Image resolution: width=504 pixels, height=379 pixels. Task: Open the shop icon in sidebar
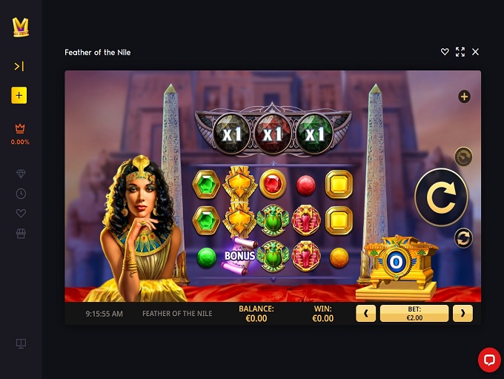coord(21,234)
